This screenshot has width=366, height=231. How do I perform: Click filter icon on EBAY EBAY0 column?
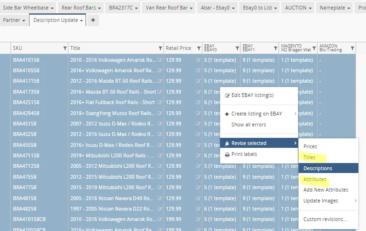coord(237,48)
